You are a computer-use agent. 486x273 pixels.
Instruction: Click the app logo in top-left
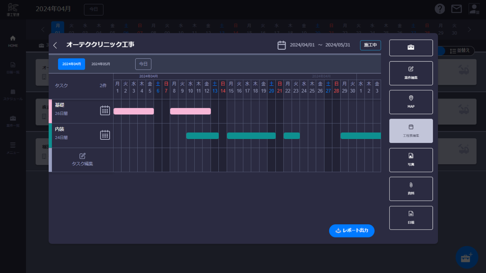(13, 10)
